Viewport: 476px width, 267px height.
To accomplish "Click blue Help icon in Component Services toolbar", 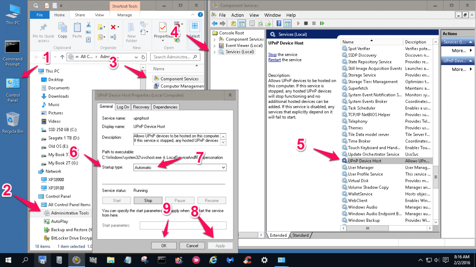I will tap(279, 23).
